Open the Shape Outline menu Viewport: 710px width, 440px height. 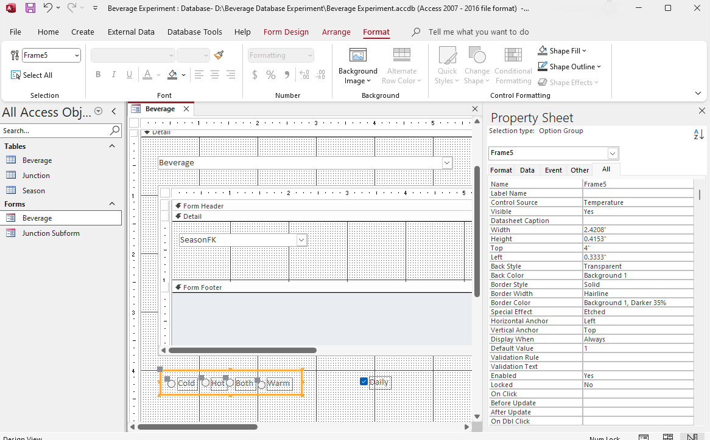coord(569,66)
